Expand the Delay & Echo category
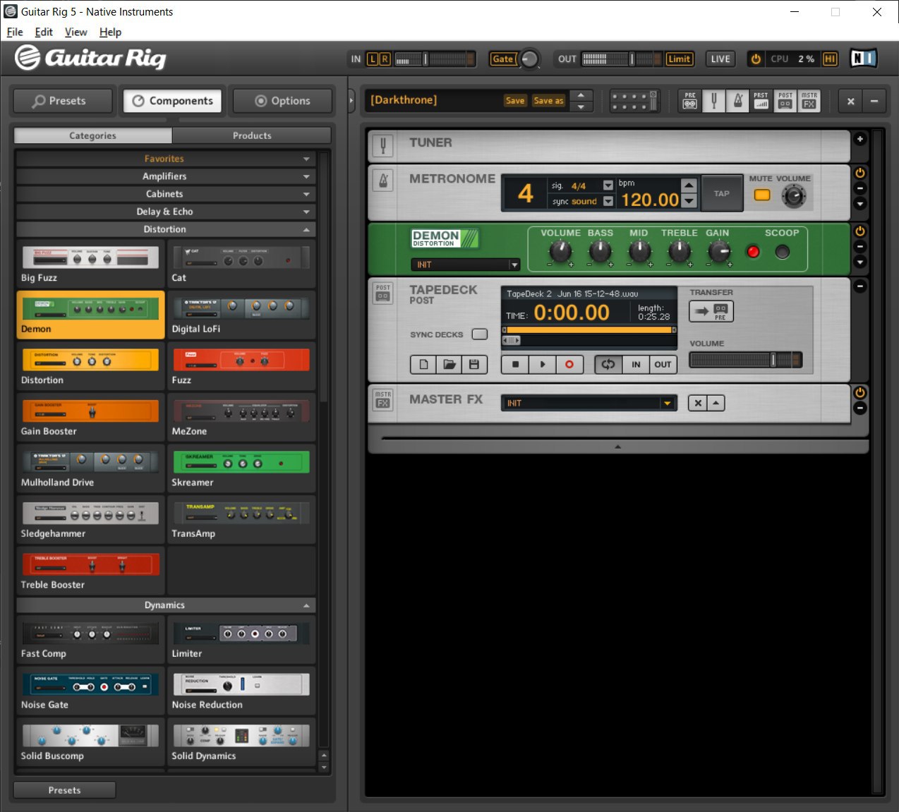The height and width of the screenshot is (812, 899). click(165, 212)
